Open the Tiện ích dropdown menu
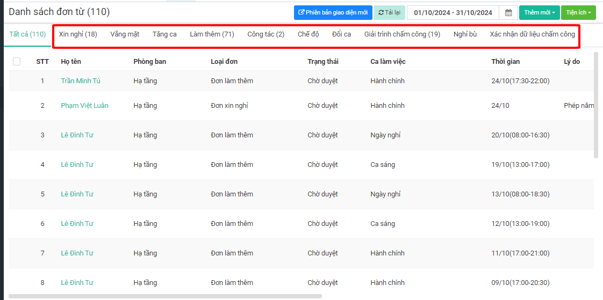The width and height of the screenshot is (603, 300). pyautogui.click(x=578, y=13)
